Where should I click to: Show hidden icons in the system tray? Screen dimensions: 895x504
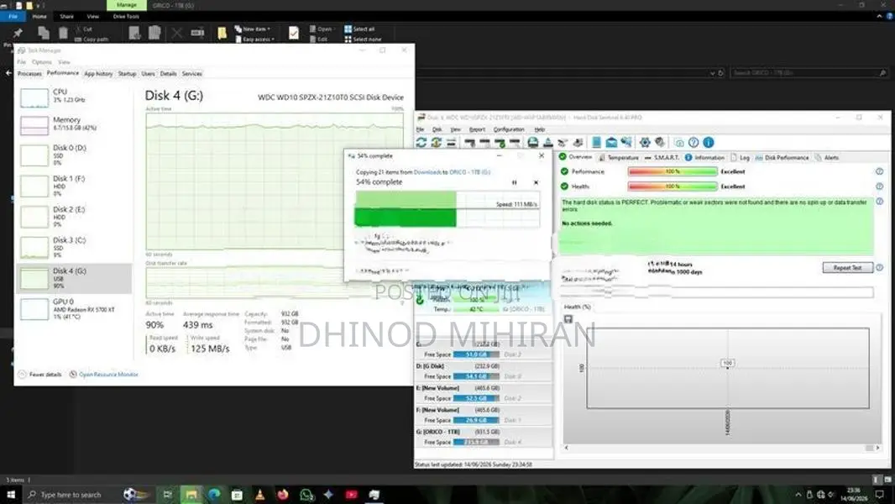tap(798, 494)
